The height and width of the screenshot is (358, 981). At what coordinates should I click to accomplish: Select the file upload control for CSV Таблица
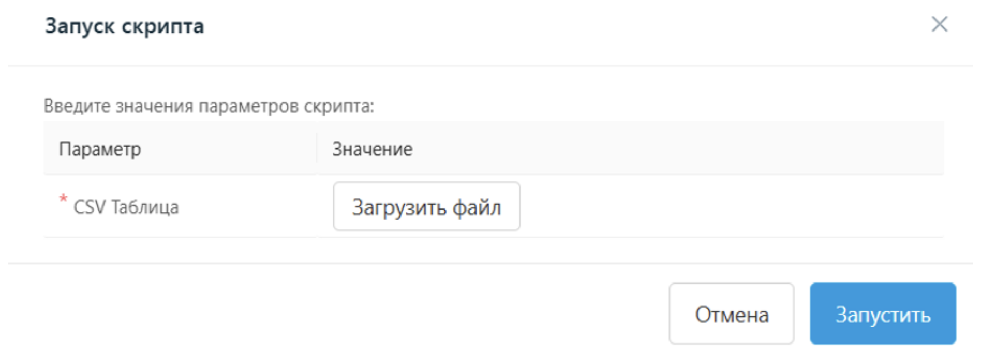426,206
